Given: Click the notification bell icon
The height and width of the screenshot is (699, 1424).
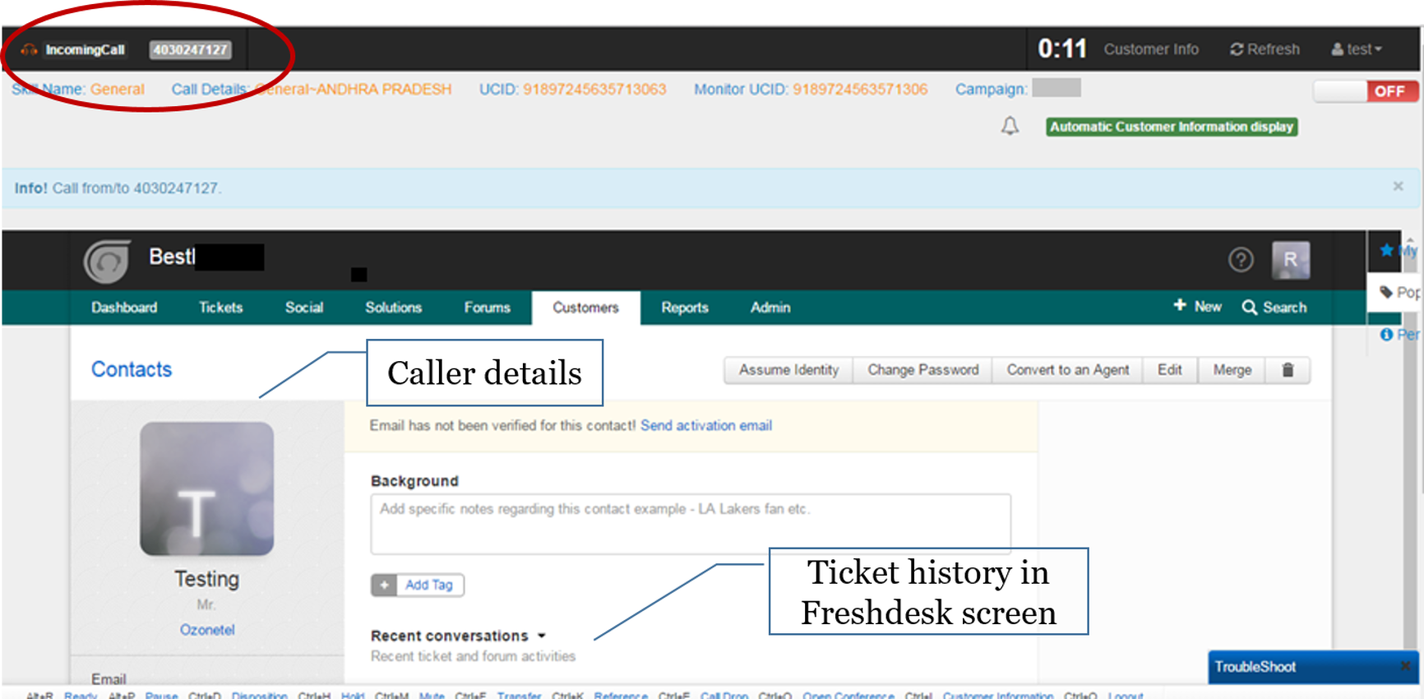Looking at the screenshot, I should coord(1010,126).
